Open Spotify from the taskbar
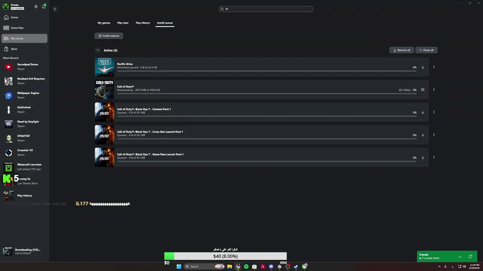Image resolution: width=483 pixels, height=271 pixels. [x=246, y=266]
